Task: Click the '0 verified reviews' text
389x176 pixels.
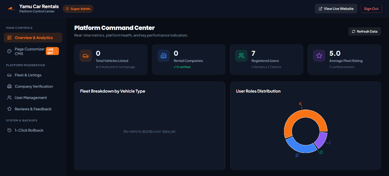Action: (x=342, y=67)
